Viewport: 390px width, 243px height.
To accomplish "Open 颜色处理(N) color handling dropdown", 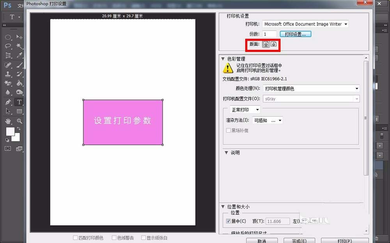I will 311,89.
